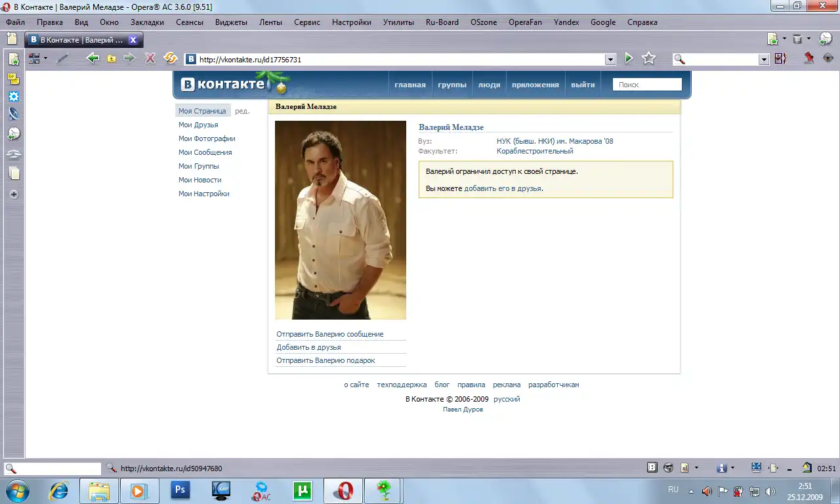Open the History clock panel in sidebar
This screenshot has height=504, width=840.
coord(13,134)
